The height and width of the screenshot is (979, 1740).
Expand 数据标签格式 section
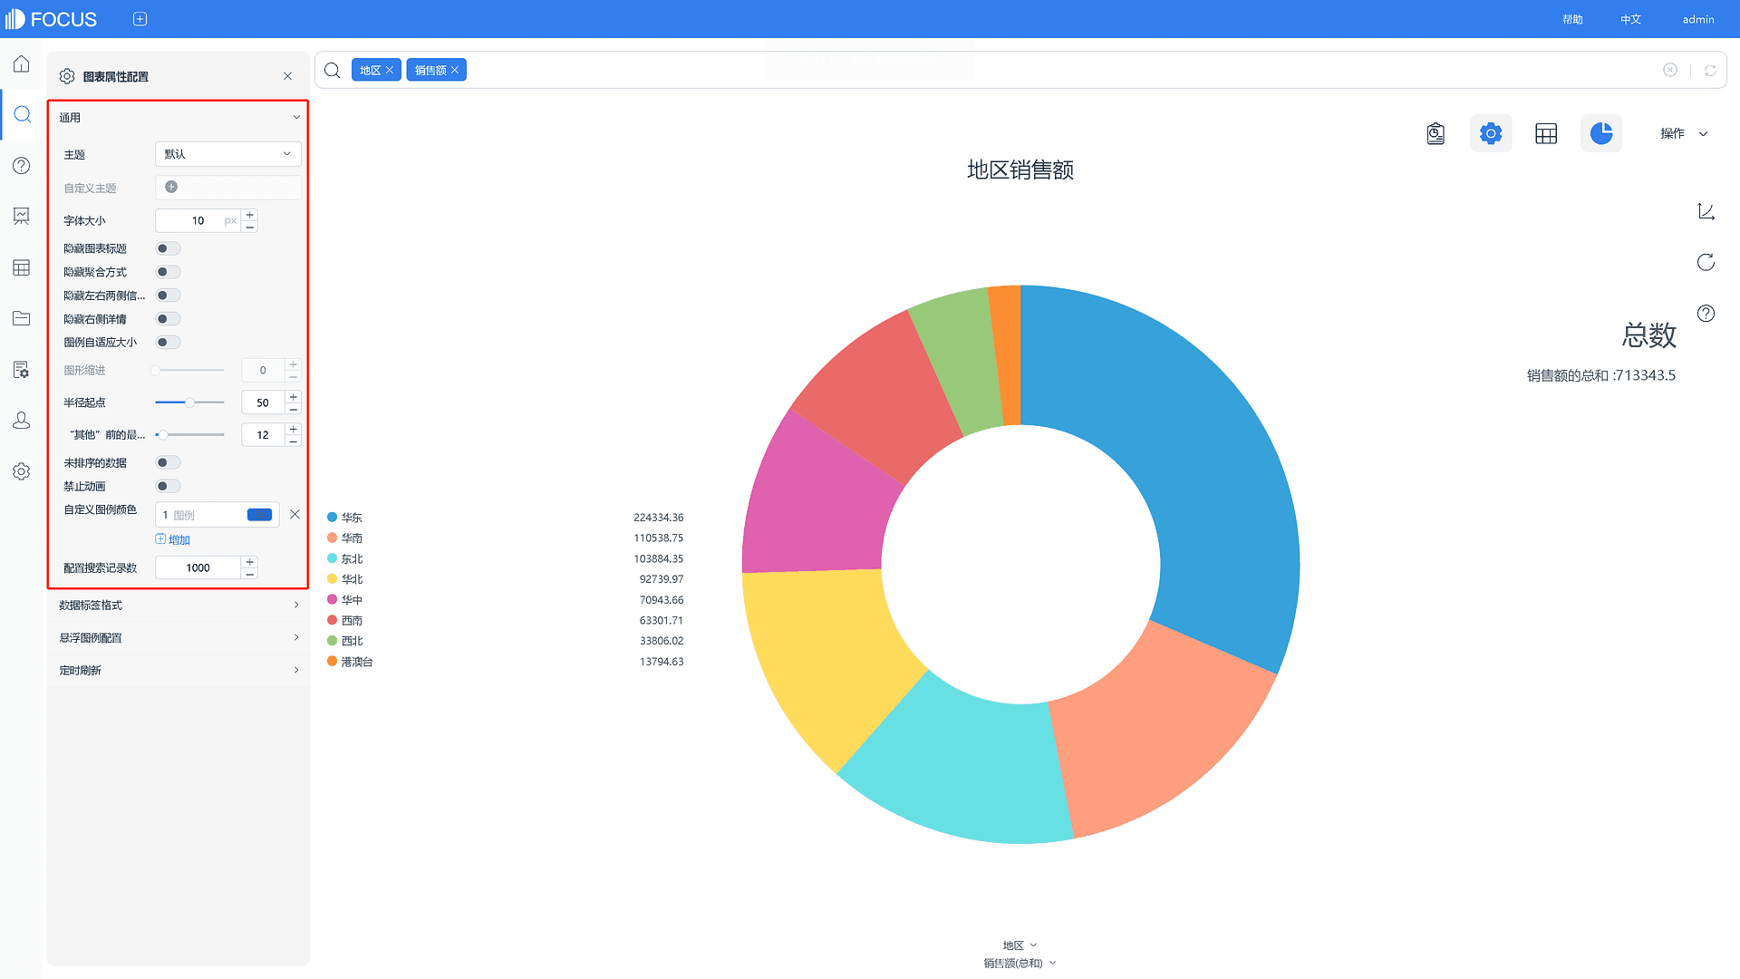click(178, 604)
